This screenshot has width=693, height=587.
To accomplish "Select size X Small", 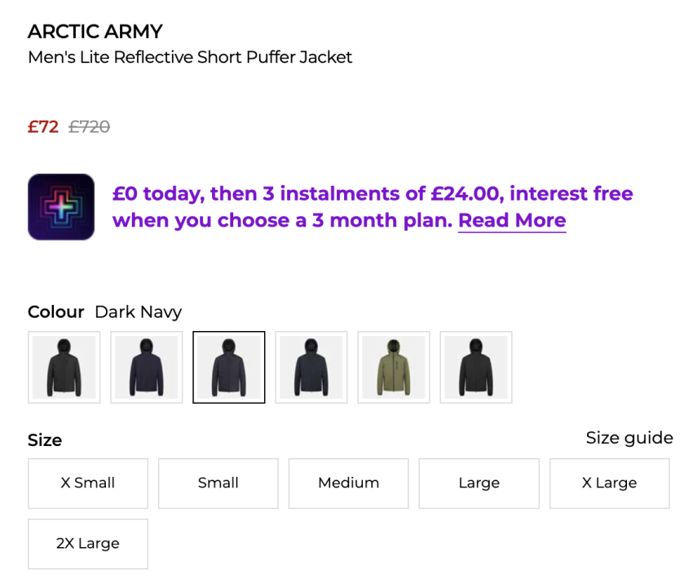I will 88,483.
